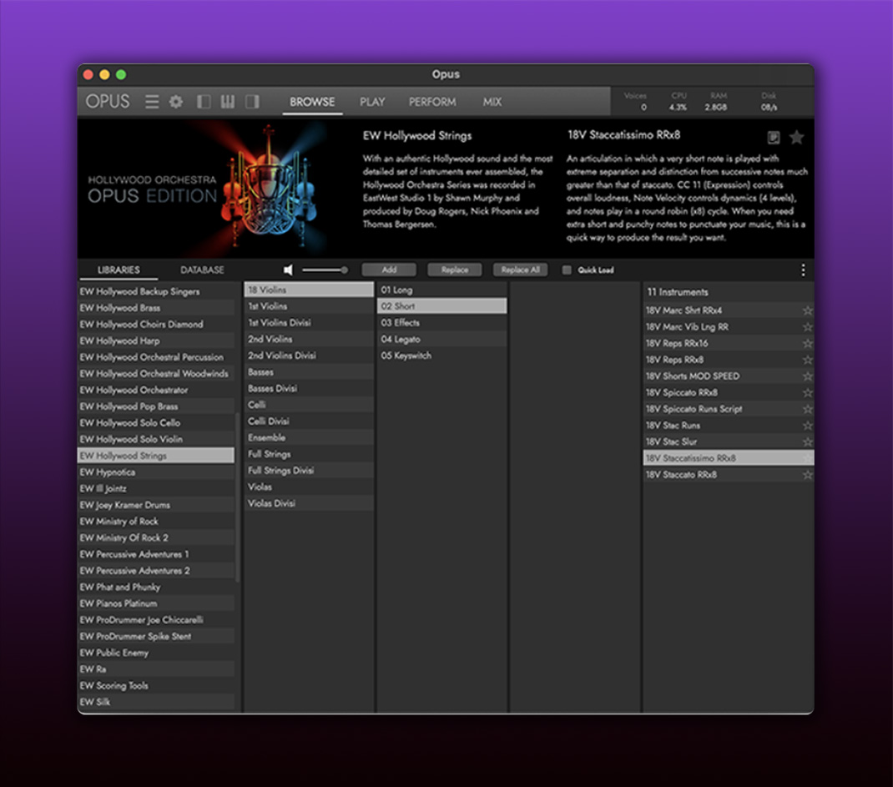Open the three-dot options menu
Screen dimensions: 893x787
coord(803,270)
